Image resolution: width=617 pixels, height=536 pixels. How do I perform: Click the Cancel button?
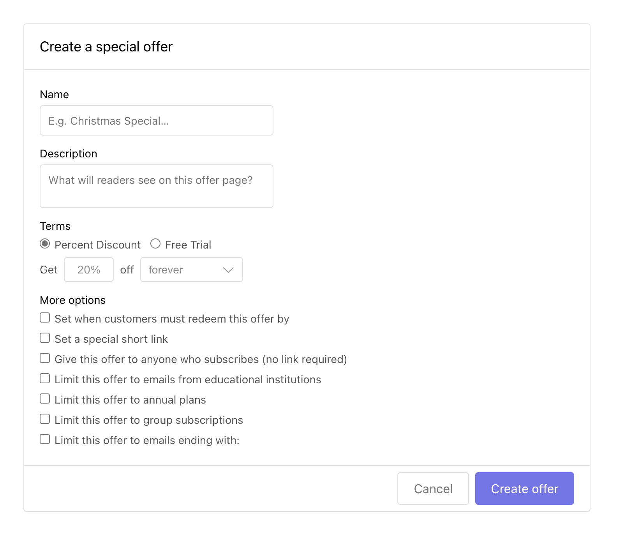point(433,488)
